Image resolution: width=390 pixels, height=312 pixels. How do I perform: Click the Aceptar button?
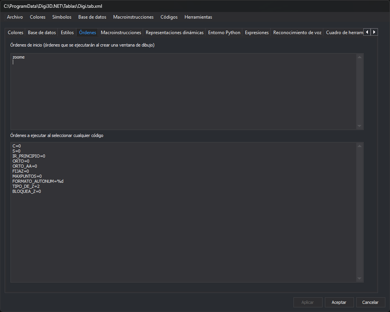[339, 302]
